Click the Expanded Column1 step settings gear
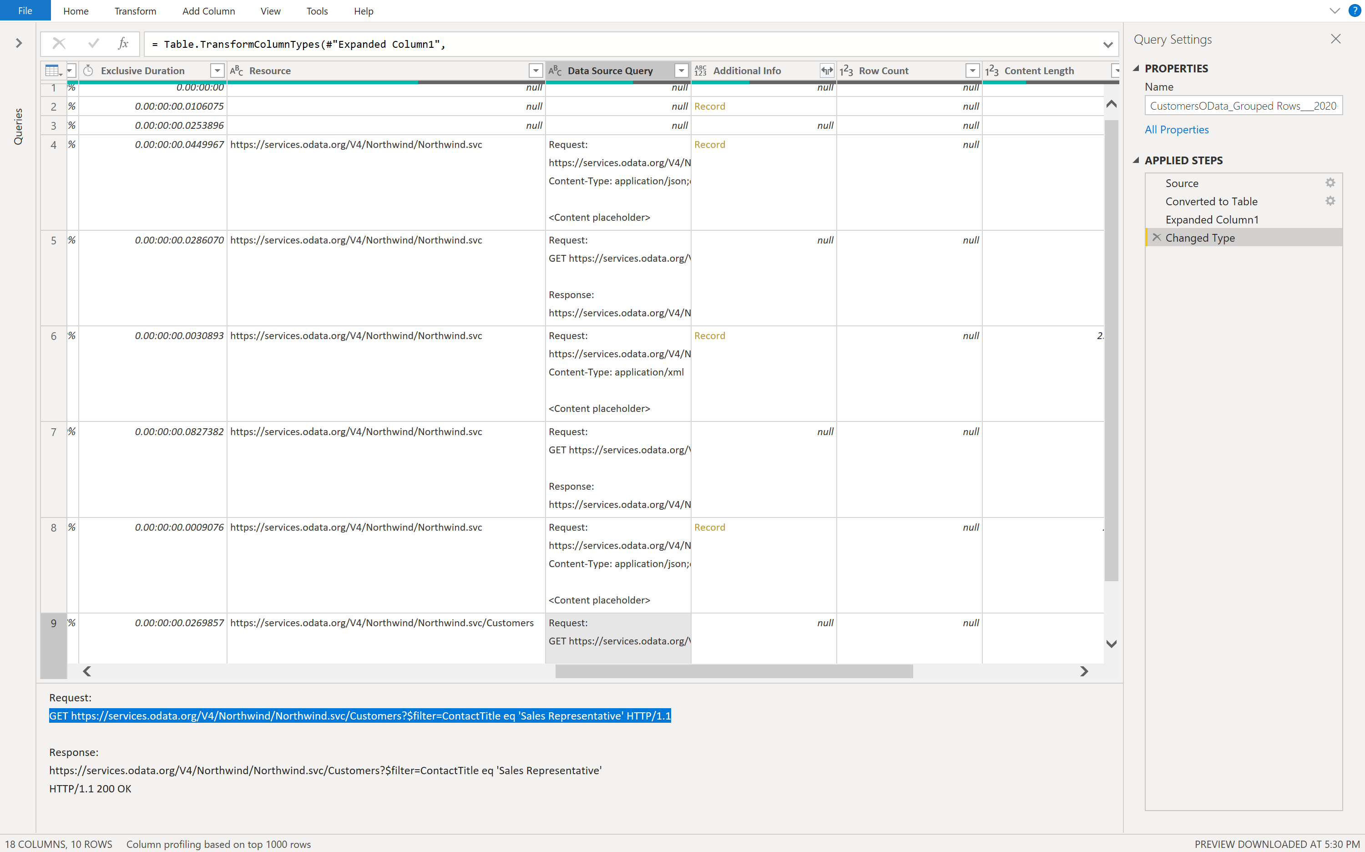 click(x=1331, y=219)
